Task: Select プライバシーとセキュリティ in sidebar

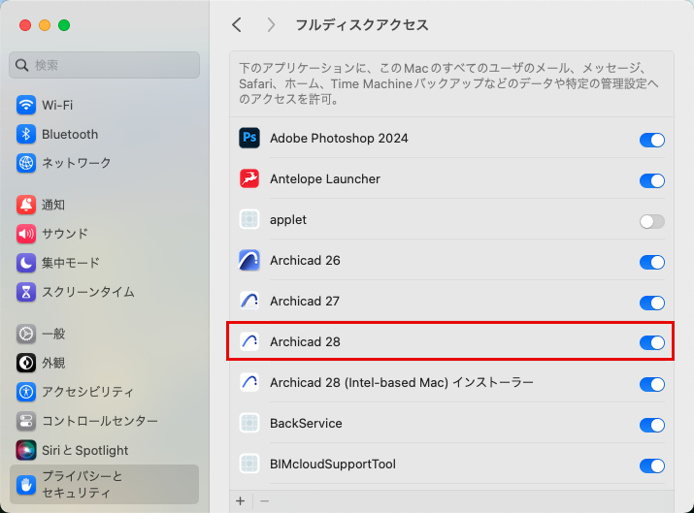Action: point(105,484)
